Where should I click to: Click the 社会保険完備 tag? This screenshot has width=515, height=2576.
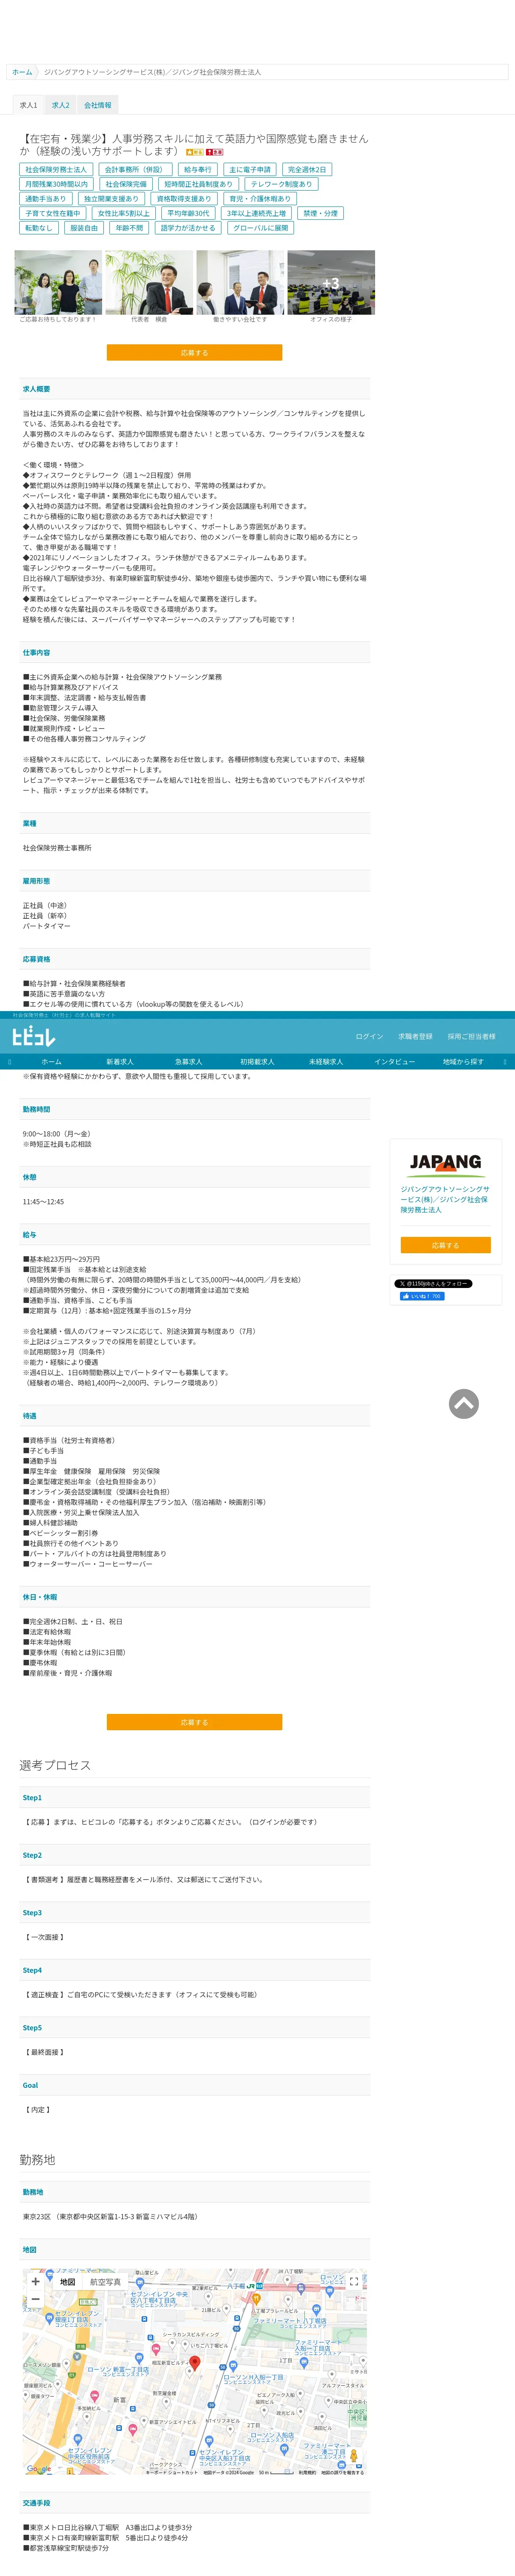tap(126, 184)
